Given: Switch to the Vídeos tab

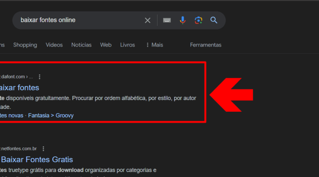Looking at the screenshot, I should pyautogui.click(x=54, y=45).
